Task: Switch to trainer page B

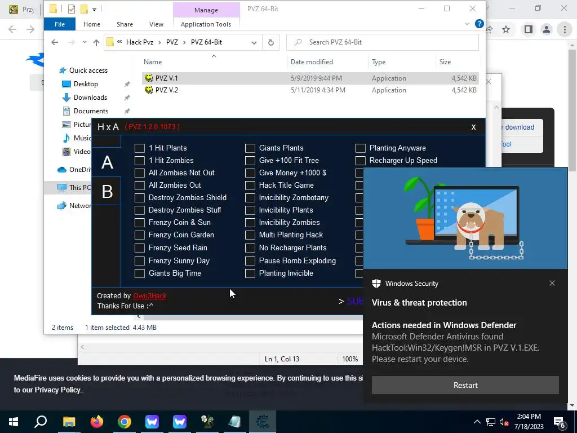Action: pyautogui.click(x=107, y=192)
